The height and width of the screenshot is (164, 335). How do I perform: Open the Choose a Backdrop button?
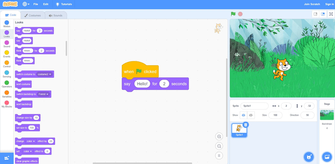pyautogui.click(x=327, y=157)
